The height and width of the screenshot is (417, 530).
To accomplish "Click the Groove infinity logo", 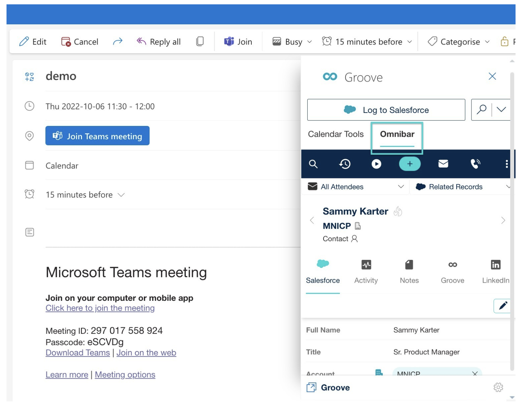I will 330,76.
